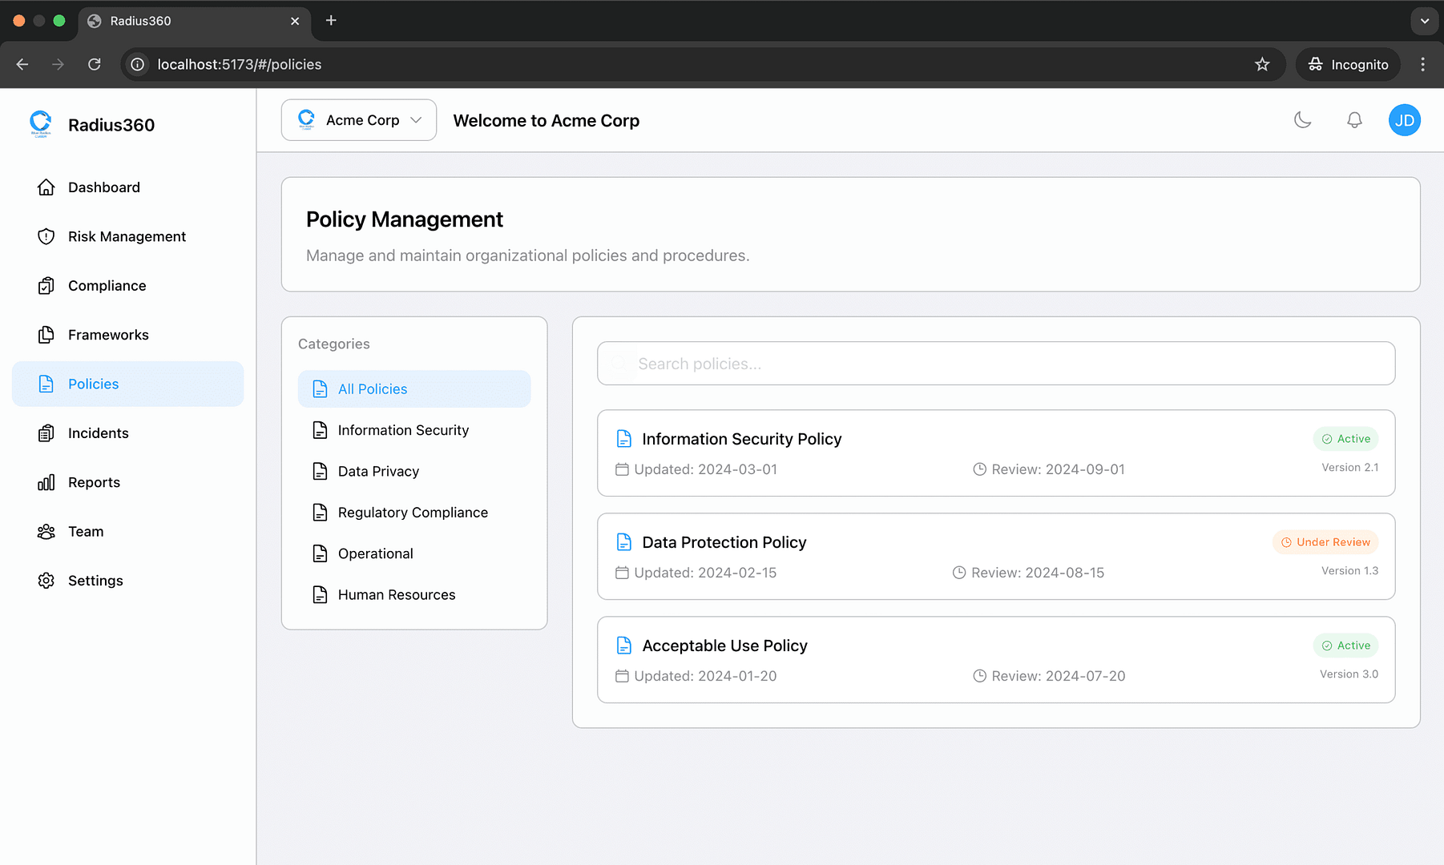The width and height of the screenshot is (1444, 865).
Task: Bookmark this page with the star icon
Action: tap(1262, 64)
